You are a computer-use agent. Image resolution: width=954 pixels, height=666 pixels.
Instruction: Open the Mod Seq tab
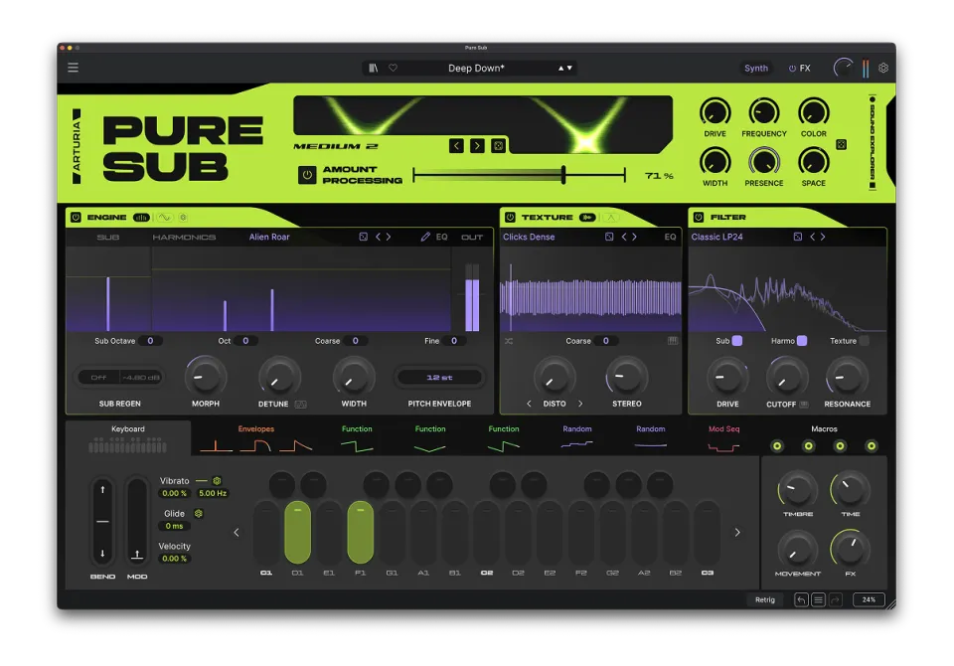point(724,438)
